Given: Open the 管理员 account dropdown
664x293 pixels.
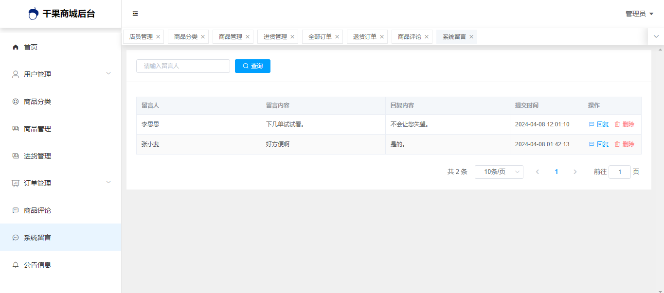Looking at the screenshot, I should pos(639,14).
